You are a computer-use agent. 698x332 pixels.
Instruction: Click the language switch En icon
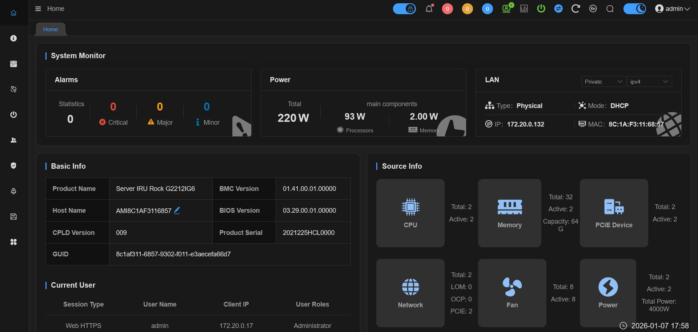[593, 9]
